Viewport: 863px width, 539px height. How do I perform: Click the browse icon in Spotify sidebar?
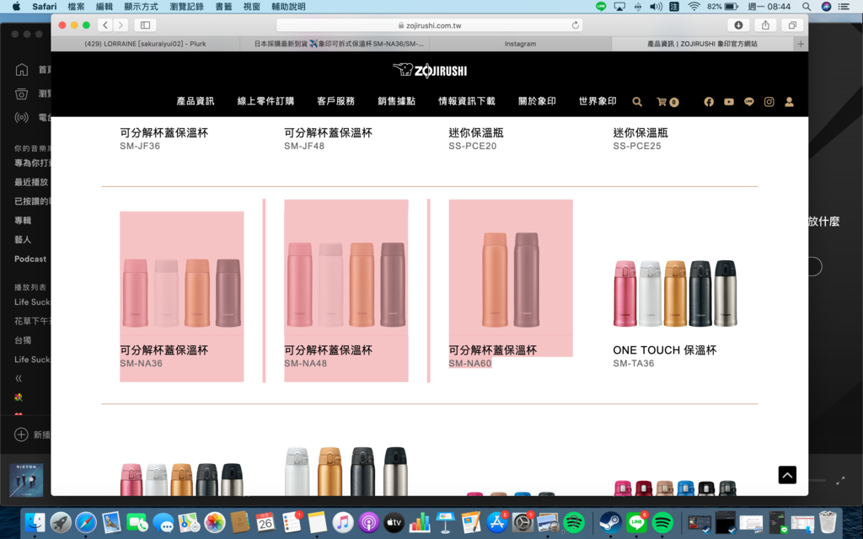pyautogui.click(x=21, y=93)
